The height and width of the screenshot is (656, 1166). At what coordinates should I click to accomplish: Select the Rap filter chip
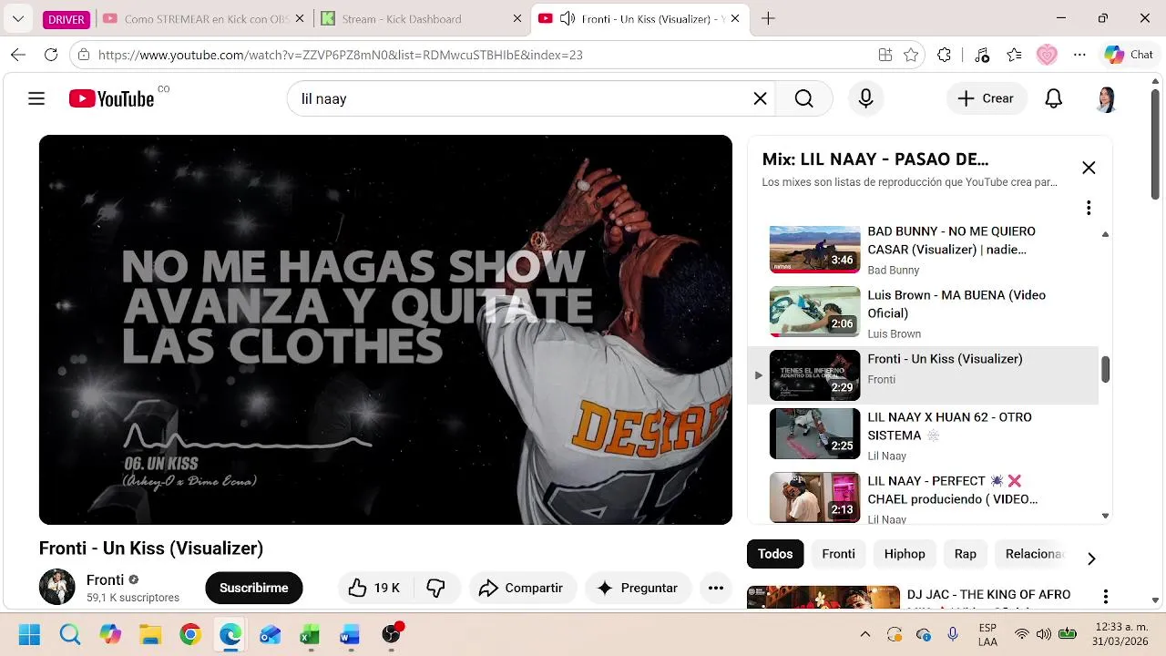(966, 554)
